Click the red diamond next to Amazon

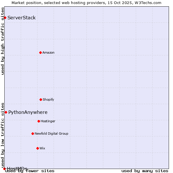tap(40, 52)
